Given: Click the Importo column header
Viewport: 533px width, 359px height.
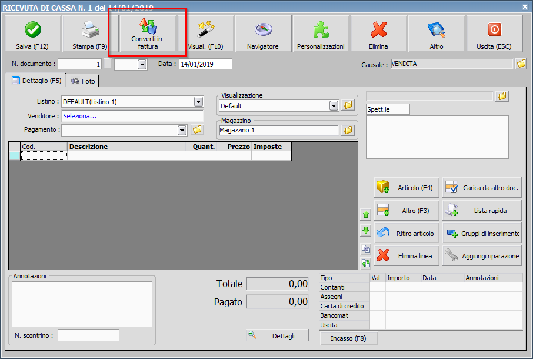Looking at the screenshot, I should (x=403, y=278).
